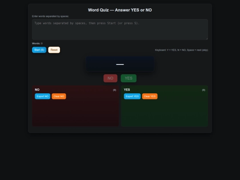Viewport: 240px width, 180px height.
Task: Click the text area resize handle
Action: click(207, 39)
